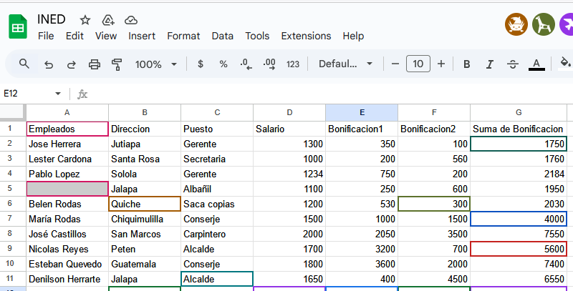Open the text color picker

[536, 64]
